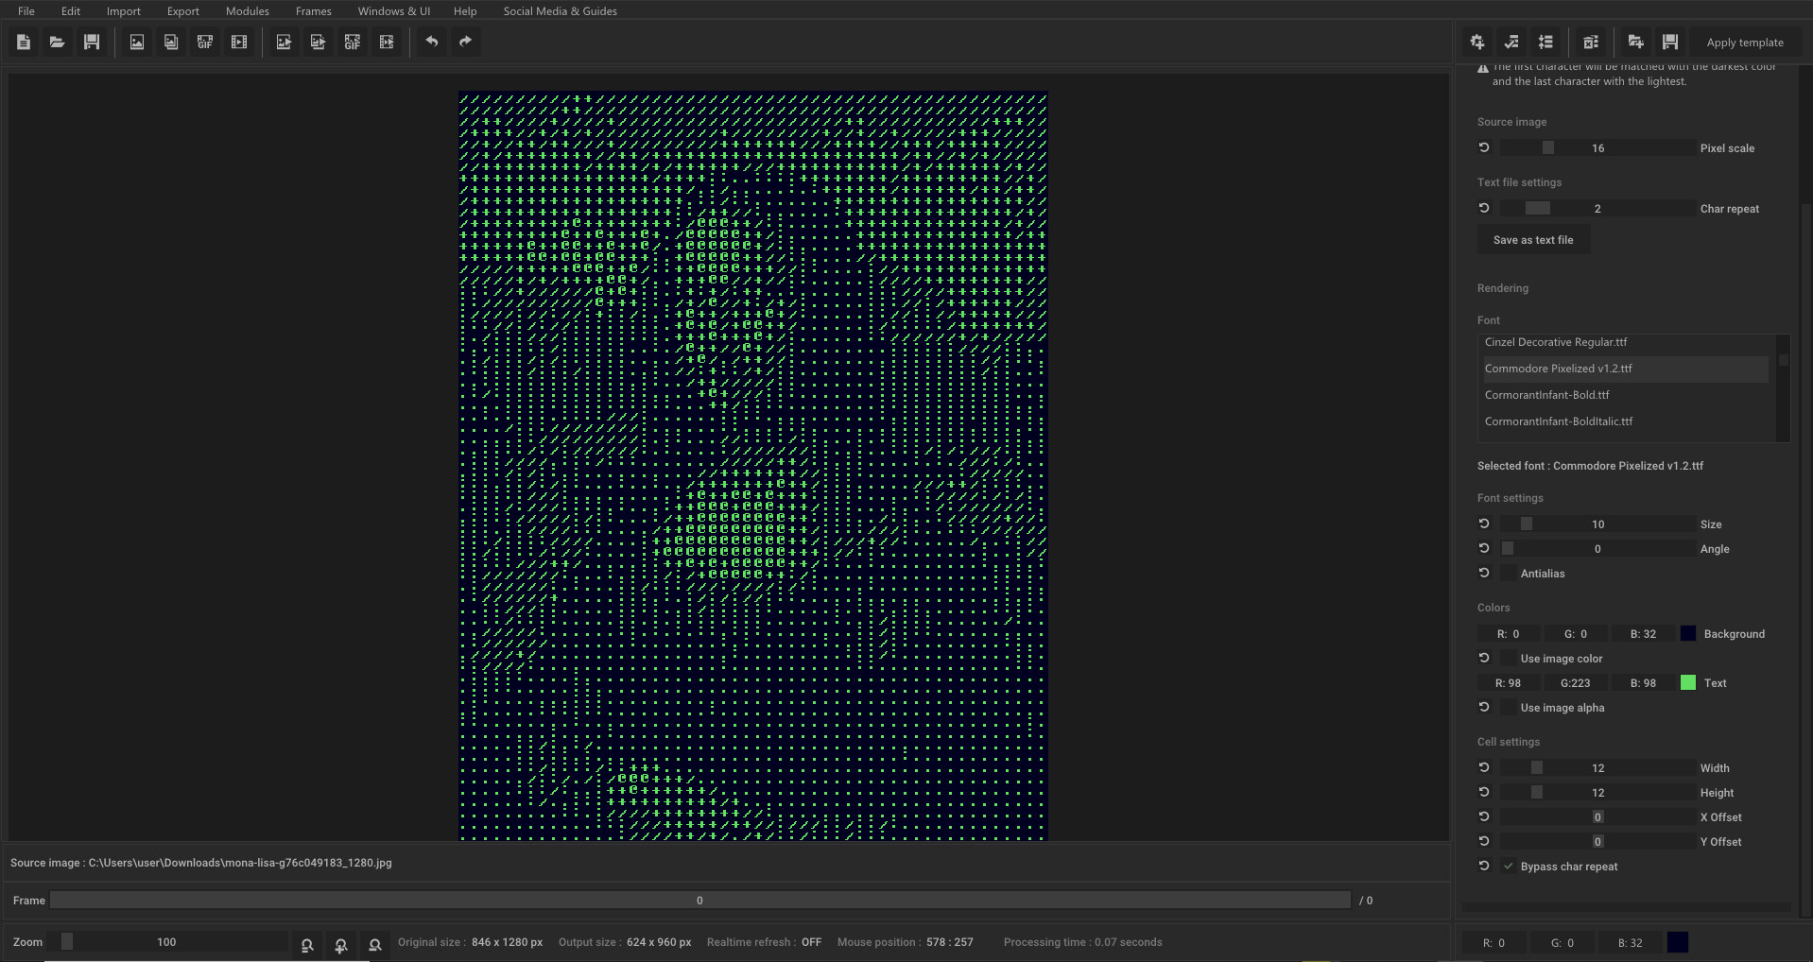This screenshot has width=1813, height=962.
Task: Select the delete template icon
Action: [x=1591, y=42]
